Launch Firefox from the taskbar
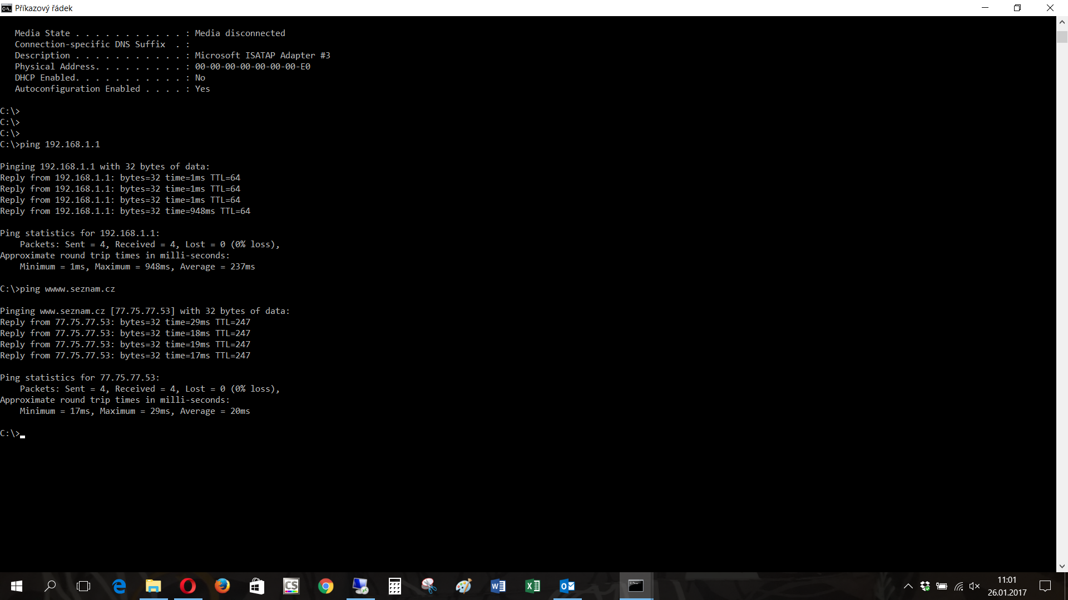Viewport: 1068px width, 600px height. coord(222,586)
